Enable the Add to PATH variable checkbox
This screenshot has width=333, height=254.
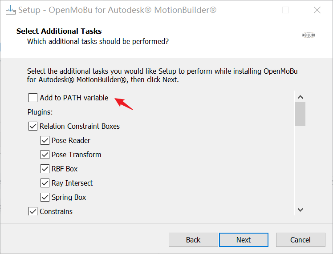tap(33, 98)
